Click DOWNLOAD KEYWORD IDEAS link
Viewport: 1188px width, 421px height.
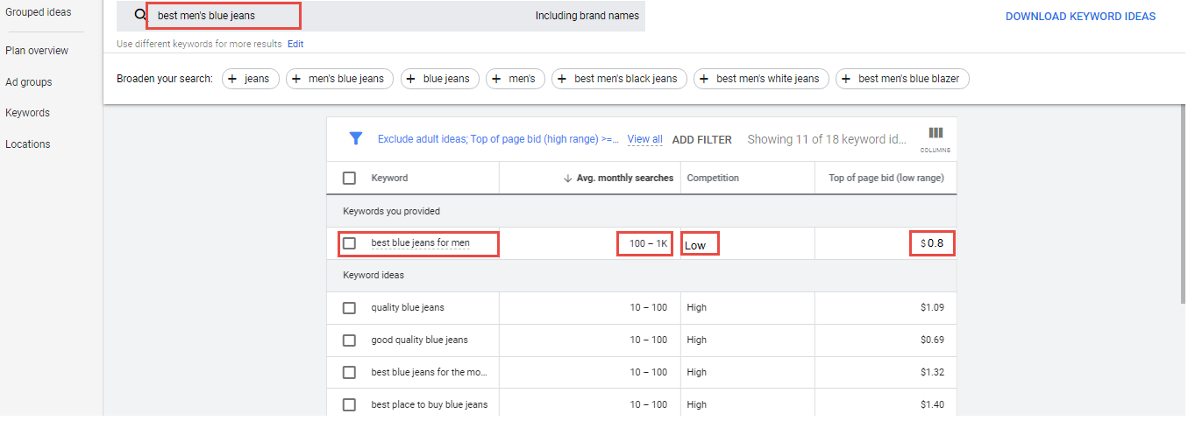1080,17
